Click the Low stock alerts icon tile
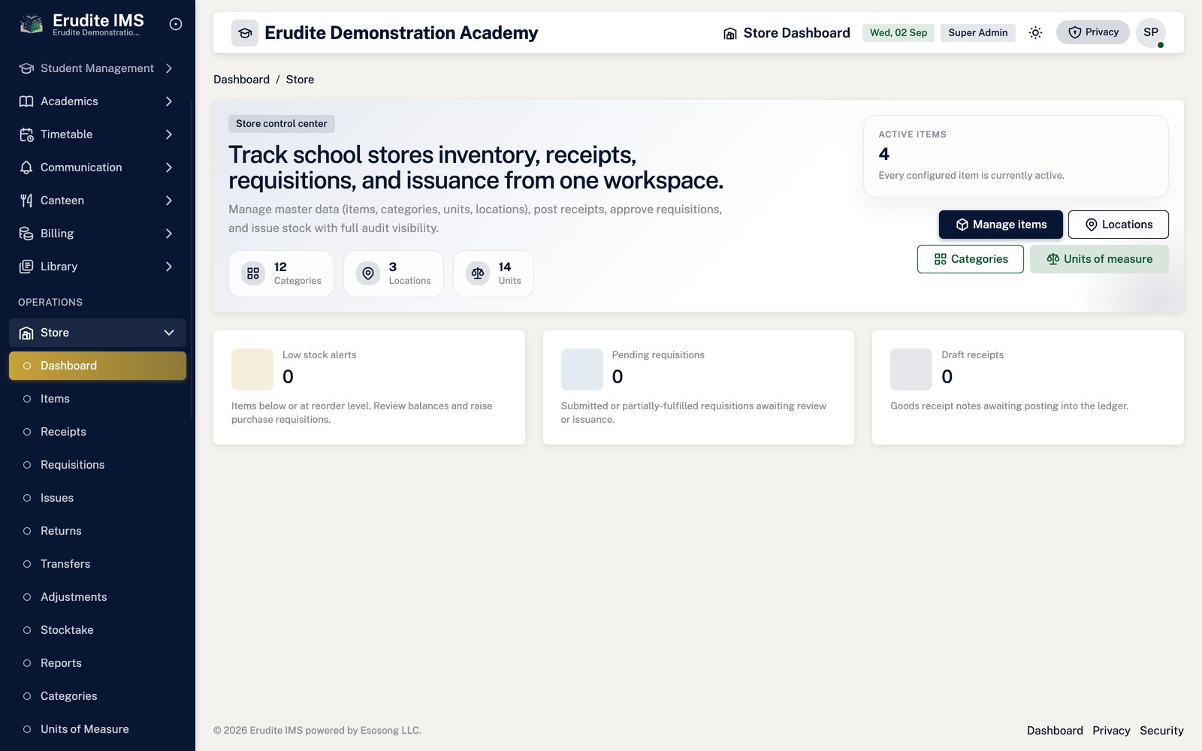1202x751 pixels. (252, 369)
